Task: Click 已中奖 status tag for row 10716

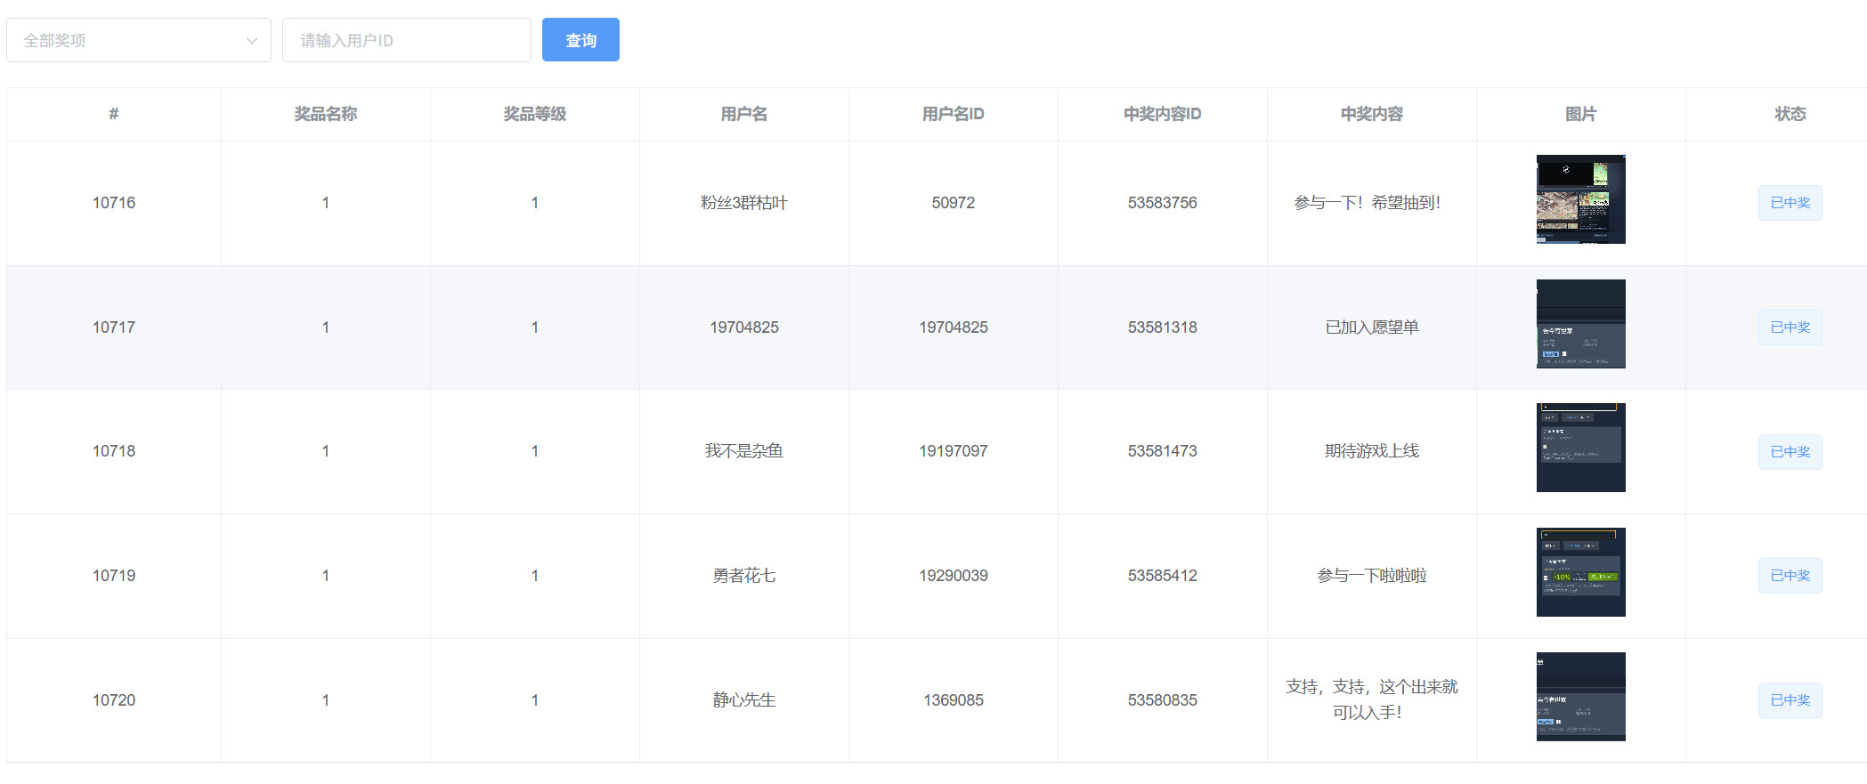Action: [x=1790, y=203]
